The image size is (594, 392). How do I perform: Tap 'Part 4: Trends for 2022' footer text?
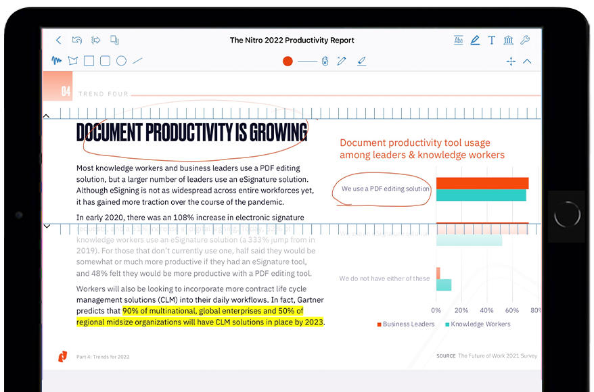103,357
